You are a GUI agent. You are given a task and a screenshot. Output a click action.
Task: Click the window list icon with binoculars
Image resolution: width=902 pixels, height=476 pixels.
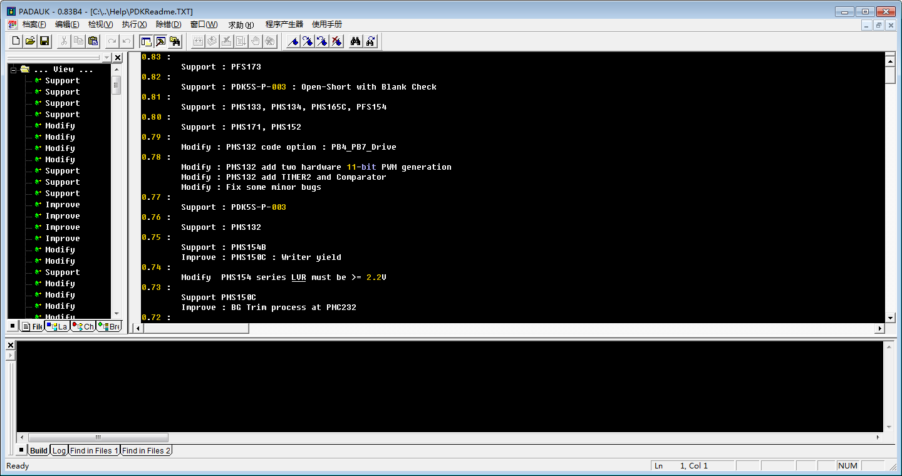click(x=175, y=41)
